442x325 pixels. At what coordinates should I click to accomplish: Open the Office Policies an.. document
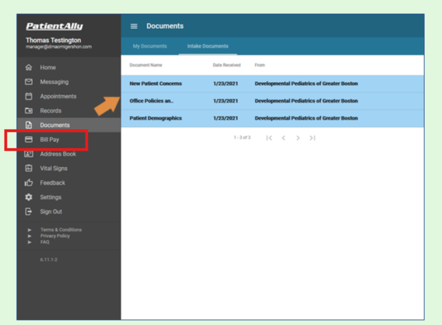tap(272, 101)
